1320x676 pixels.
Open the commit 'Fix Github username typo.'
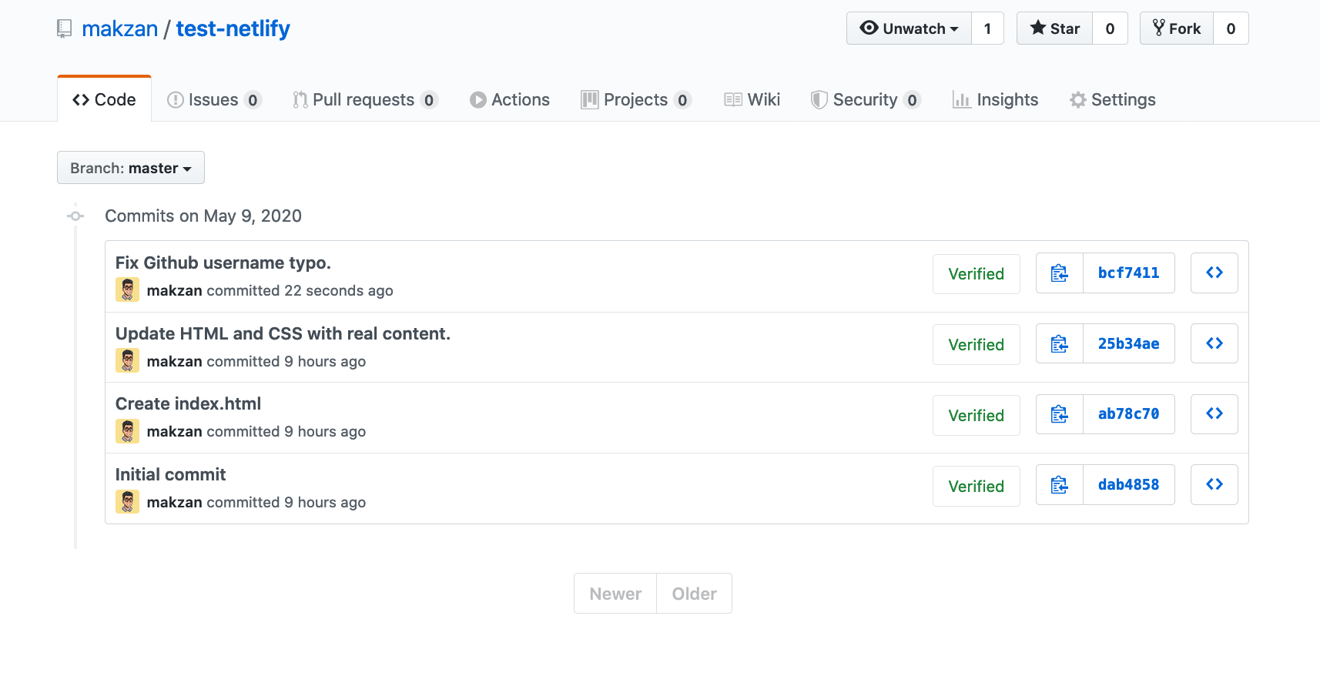point(223,263)
